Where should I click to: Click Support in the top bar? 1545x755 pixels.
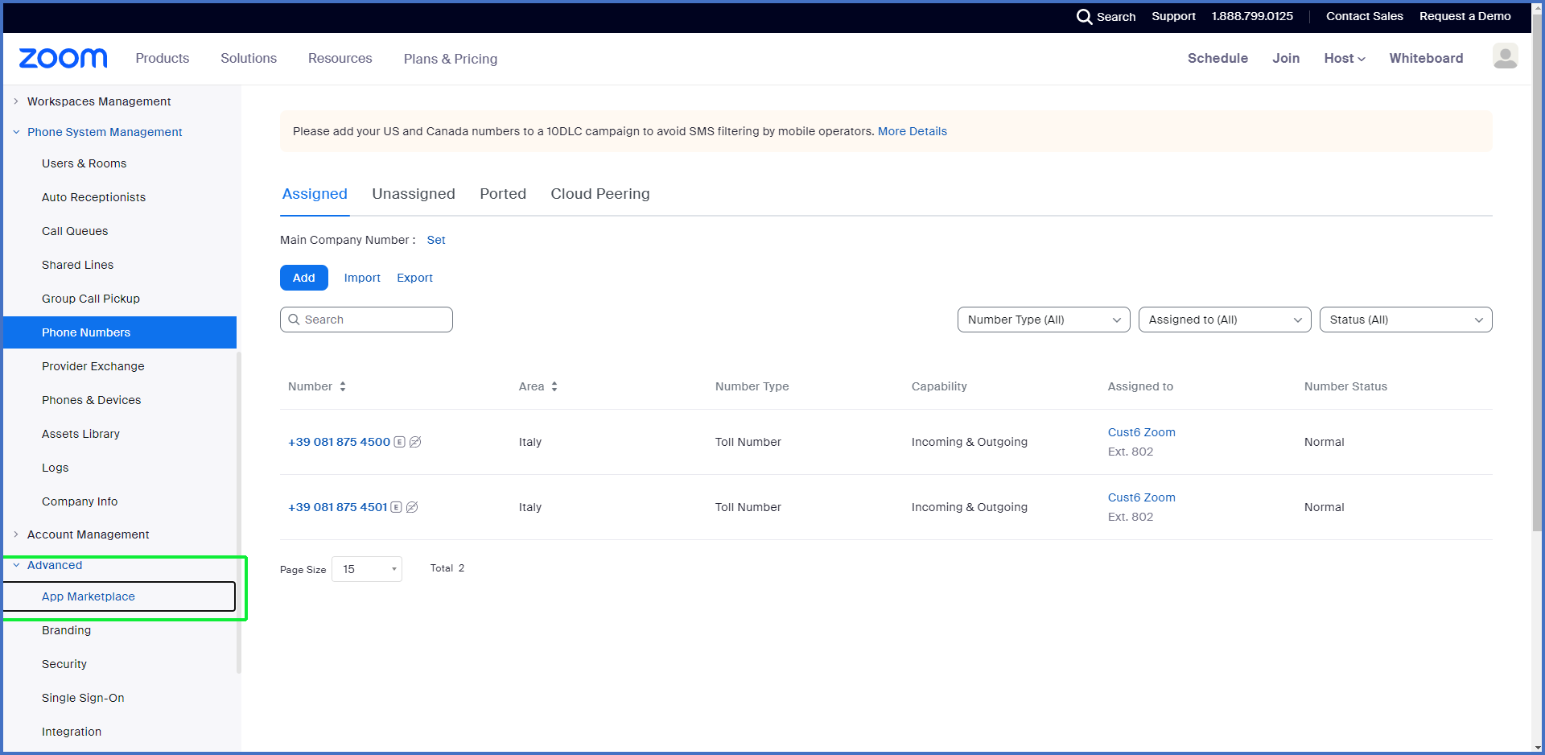(1173, 16)
